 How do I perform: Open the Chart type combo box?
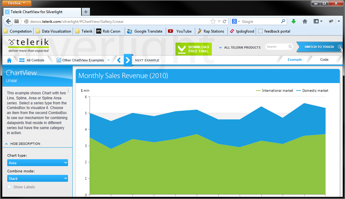(37, 163)
